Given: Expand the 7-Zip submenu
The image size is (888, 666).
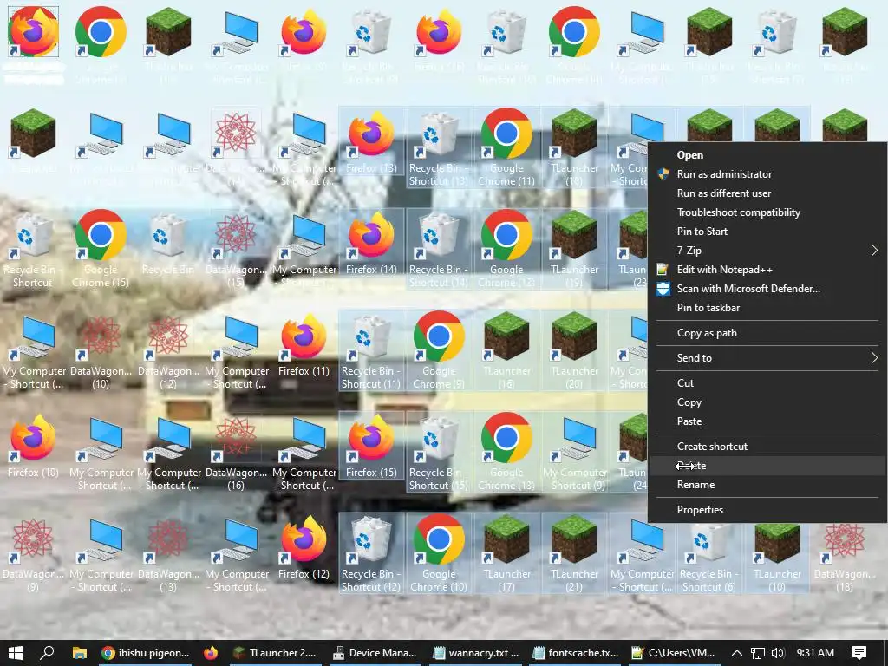Looking at the screenshot, I should tap(767, 251).
